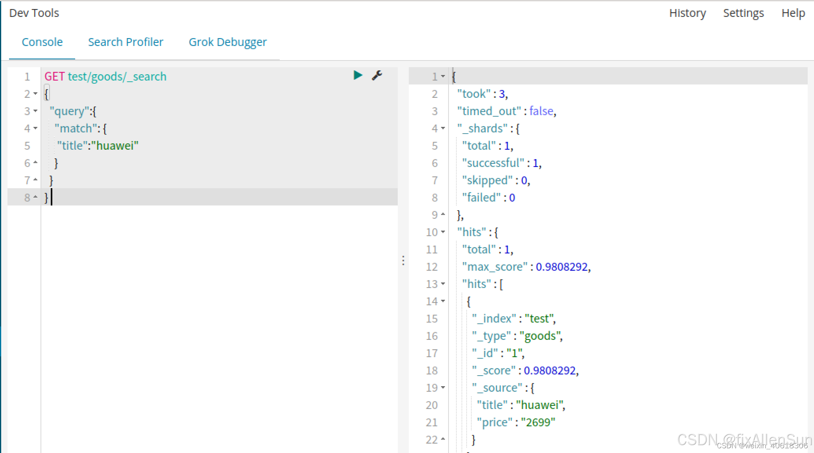Fold the "_shards" object in response
Viewport: 814px width, 453px height.
pyautogui.click(x=443, y=128)
